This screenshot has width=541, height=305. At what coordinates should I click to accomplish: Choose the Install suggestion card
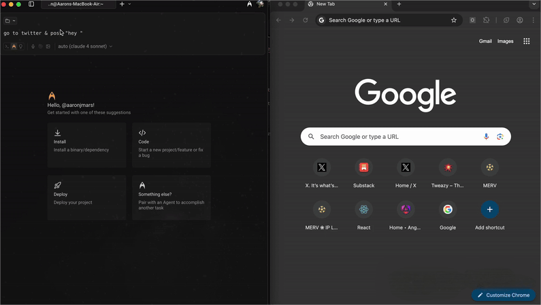(x=86, y=145)
